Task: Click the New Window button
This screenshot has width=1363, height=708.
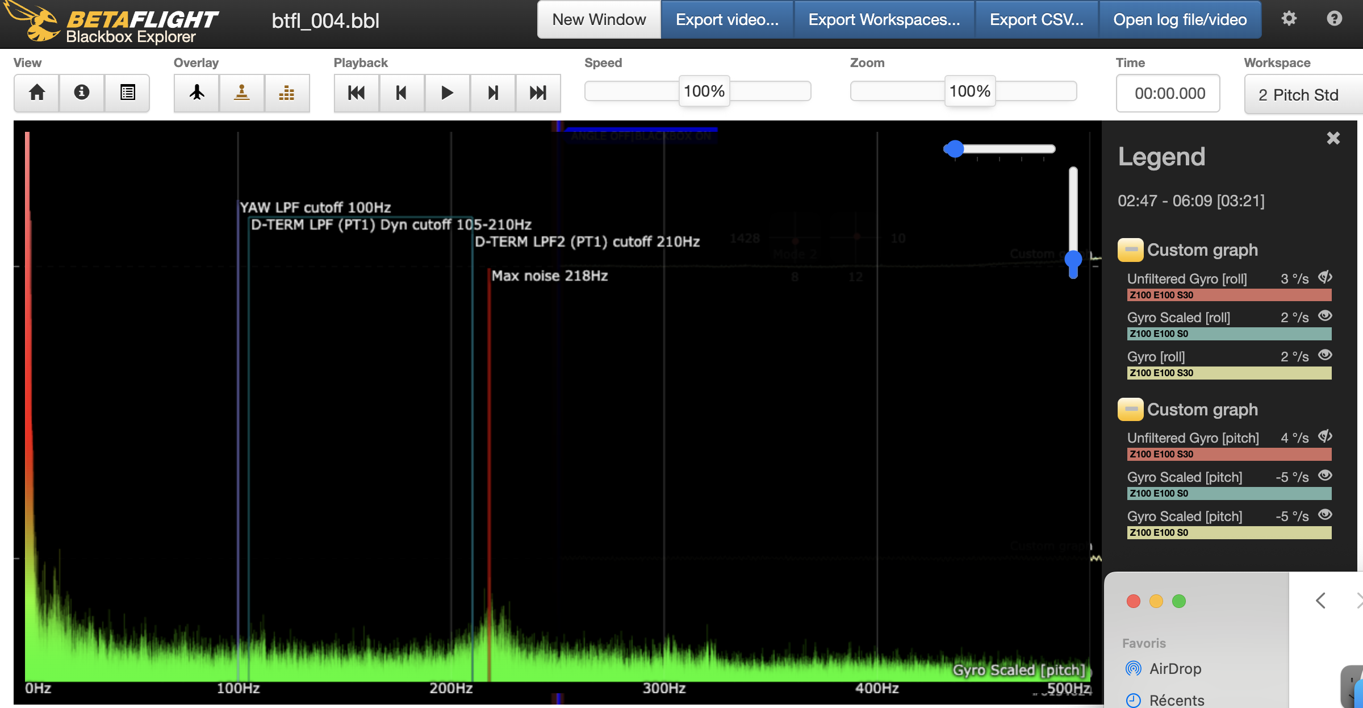Action: click(x=599, y=20)
